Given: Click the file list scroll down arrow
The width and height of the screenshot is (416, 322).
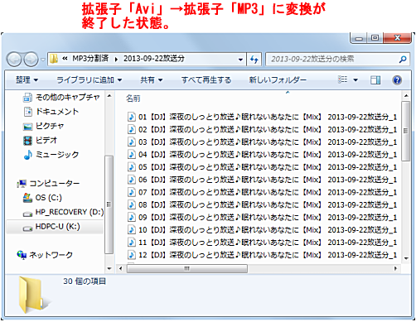Looking at the screenshot, I should [406, 258].
